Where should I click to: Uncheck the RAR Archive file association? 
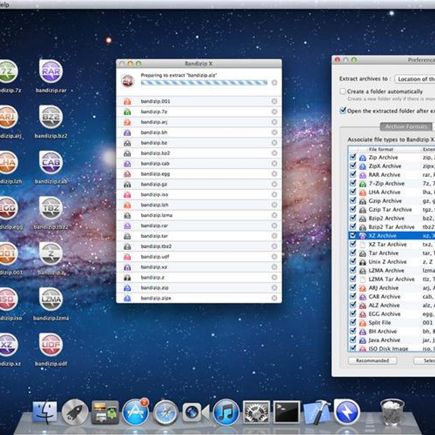(x=352, y=175)
